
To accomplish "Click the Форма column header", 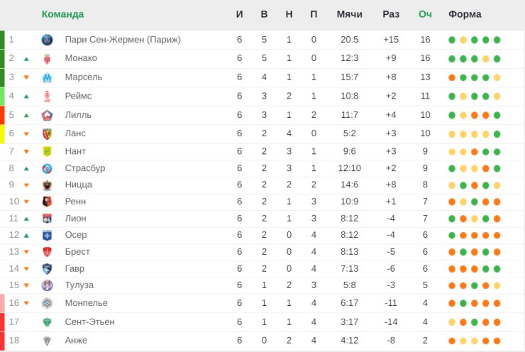I will coord(465,14).
